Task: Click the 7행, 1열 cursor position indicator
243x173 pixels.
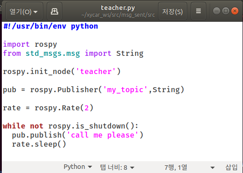Action: (x=176, y=167)
